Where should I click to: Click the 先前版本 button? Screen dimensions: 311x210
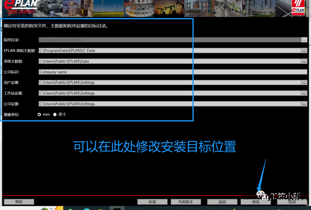[186, 202]
